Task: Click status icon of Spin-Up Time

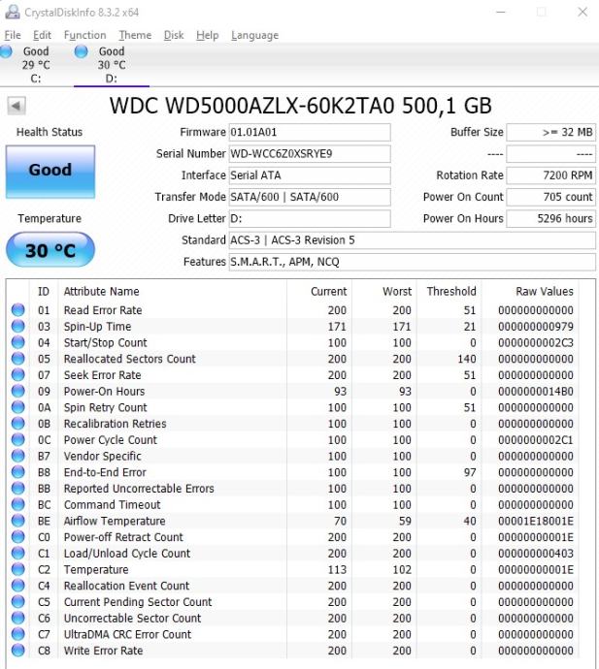Action: coord(17,326)
